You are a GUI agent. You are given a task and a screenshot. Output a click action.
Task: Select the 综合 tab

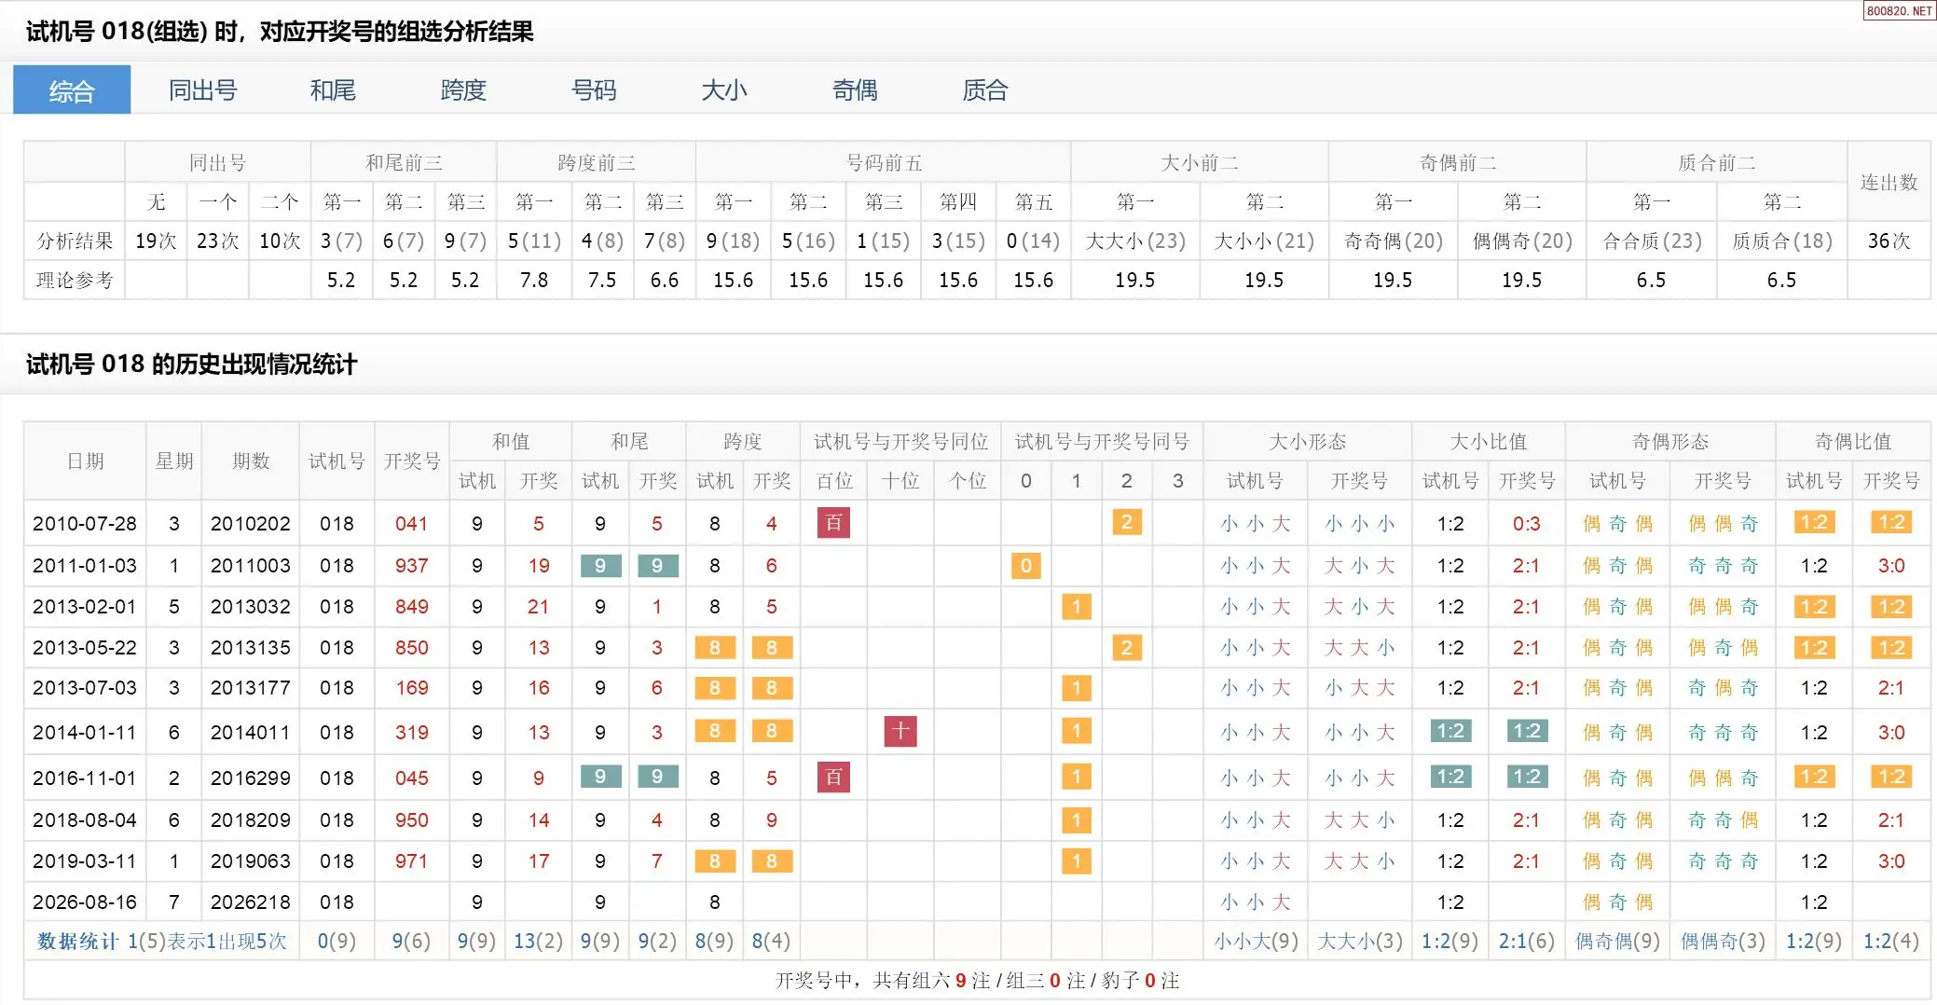(72, 90)
